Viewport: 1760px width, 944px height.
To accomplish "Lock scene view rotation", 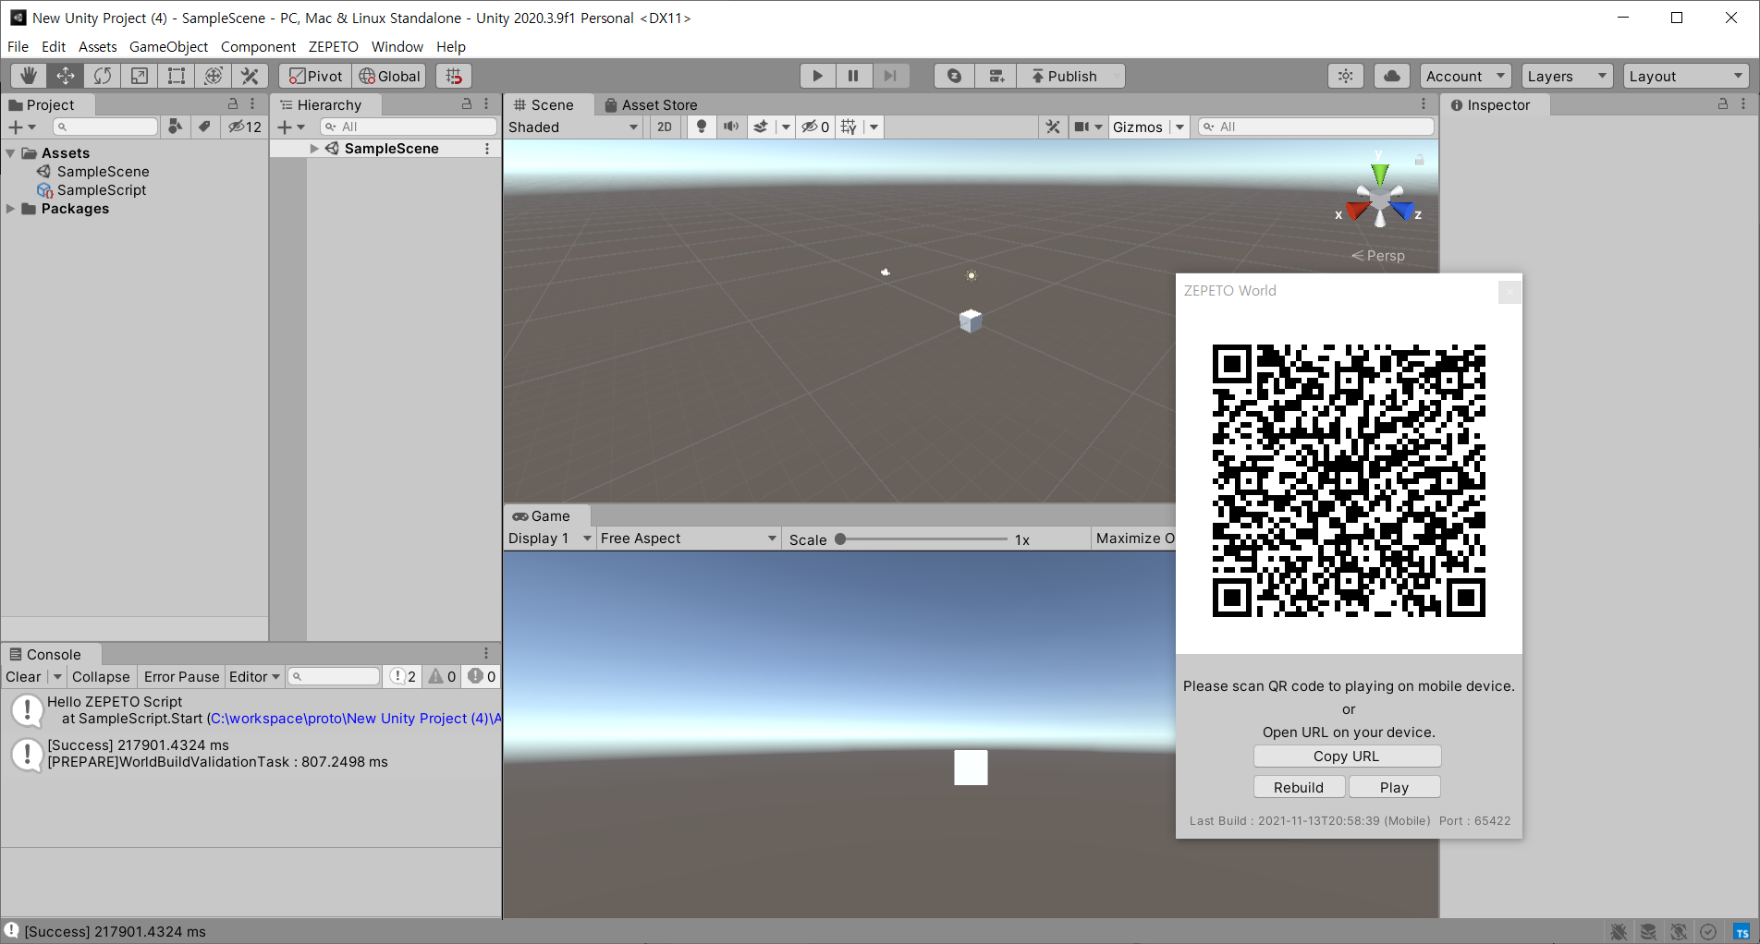I will coord(1419,160).
